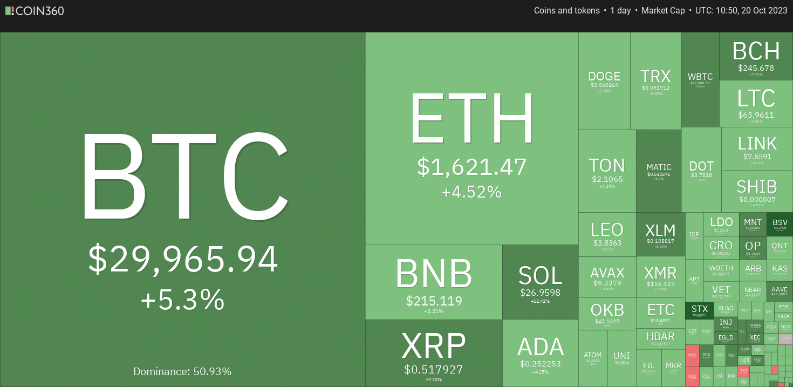The height and width of the screenshot is (387, 793).
Task: Open the BCH tile at $245.678
Action: tap(756, 57)
